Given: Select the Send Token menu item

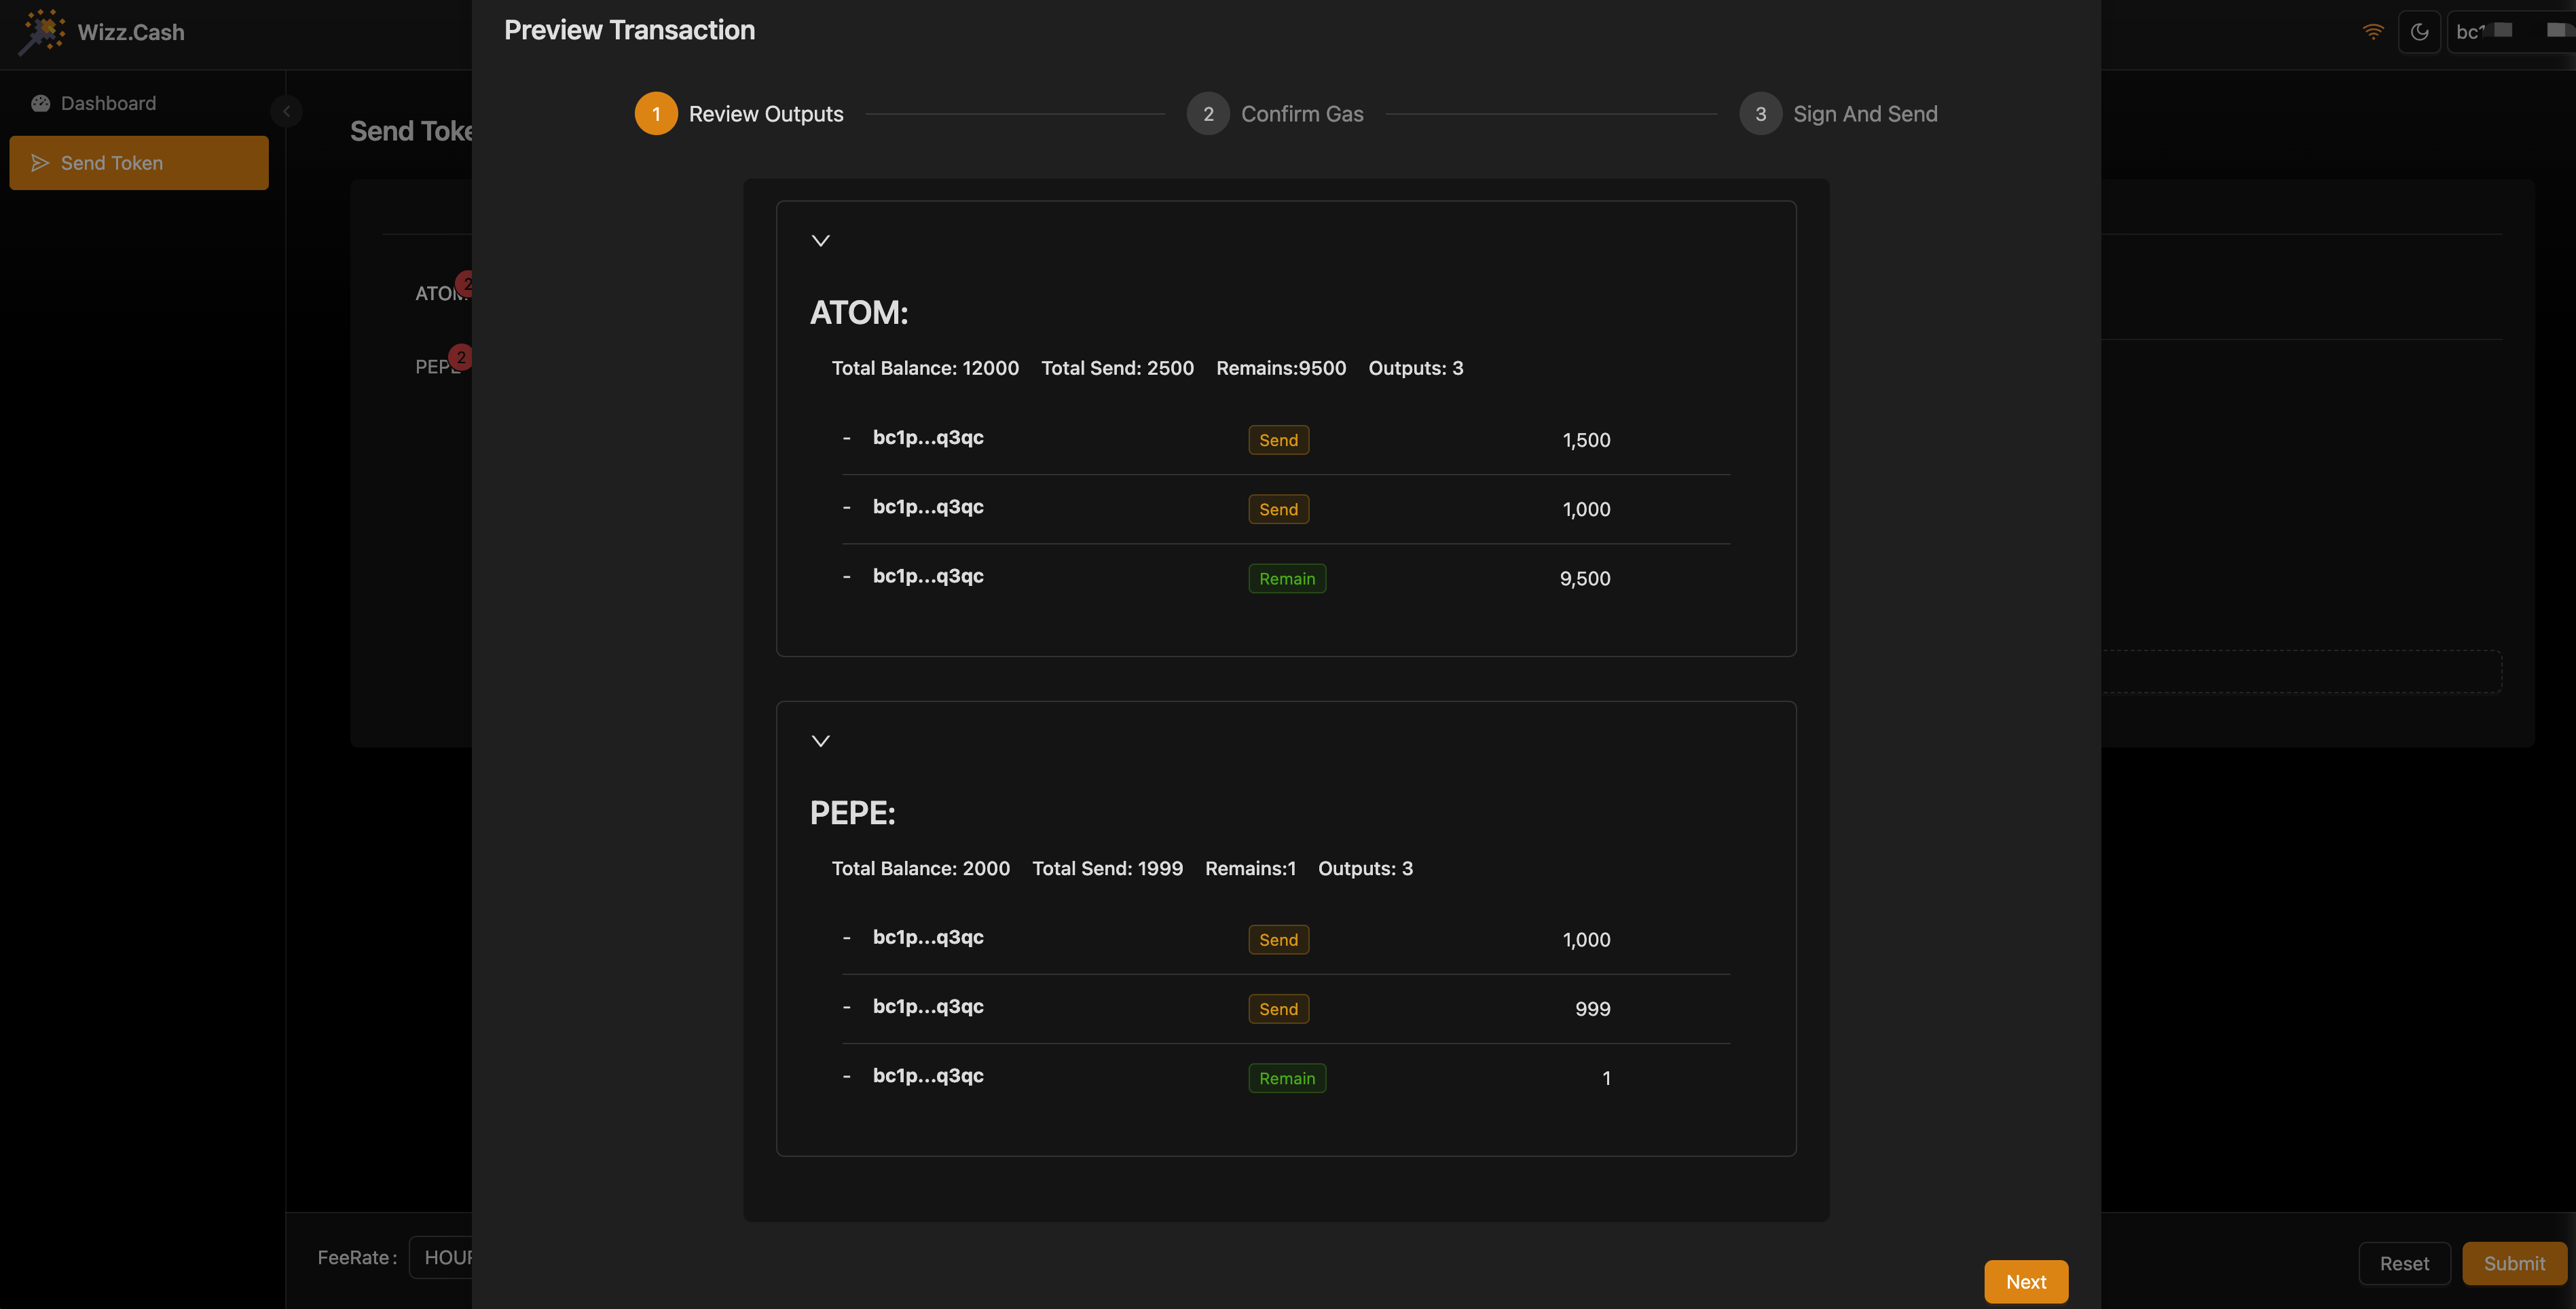Looking at the screenshot, I should click(139, 163).
